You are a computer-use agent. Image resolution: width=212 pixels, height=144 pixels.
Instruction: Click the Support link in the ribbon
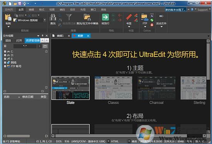point(202,10)
